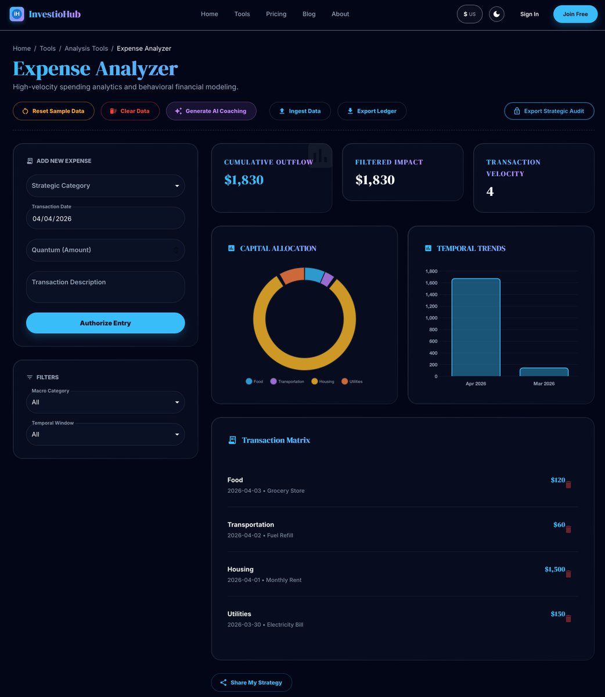Click the Export Strategic Audit button

(549, 110)
